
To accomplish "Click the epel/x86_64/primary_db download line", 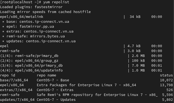I will pos(81,66).
